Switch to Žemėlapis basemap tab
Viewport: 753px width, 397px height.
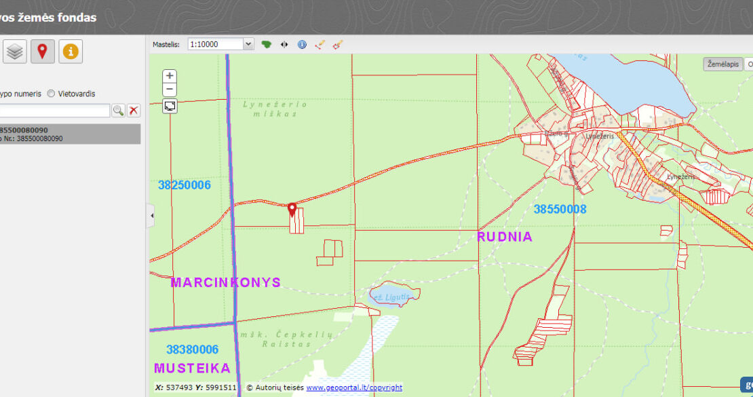722,64
